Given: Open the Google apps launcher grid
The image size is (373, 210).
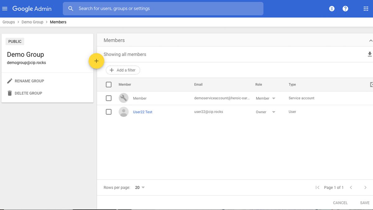Looking at the screenshot, I should 366,8.
